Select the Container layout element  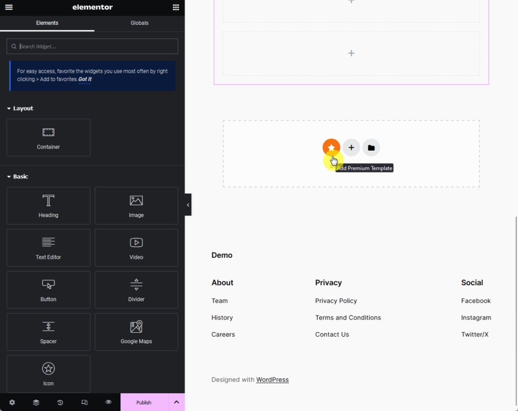click(48, 138)
